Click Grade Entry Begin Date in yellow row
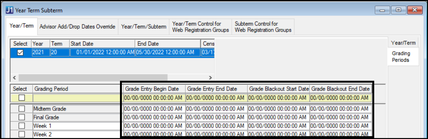 click(x=154, y=98)
